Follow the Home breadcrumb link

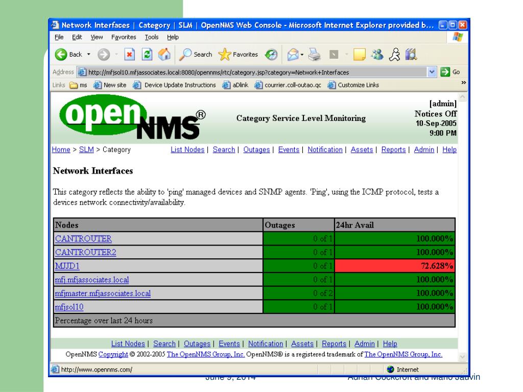(61, 150)
